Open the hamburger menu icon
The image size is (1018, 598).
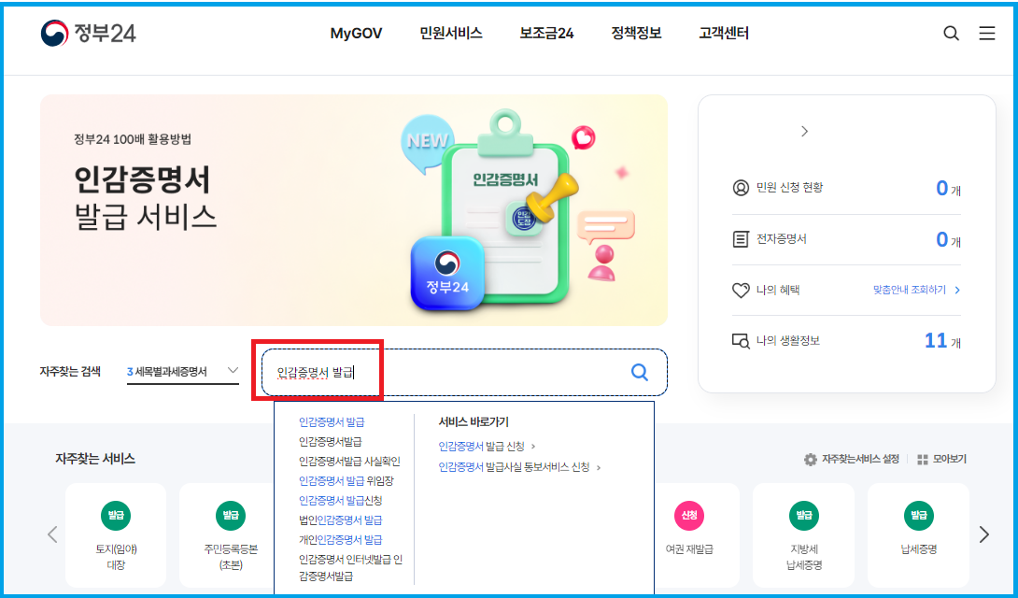(x=987, y=33)
